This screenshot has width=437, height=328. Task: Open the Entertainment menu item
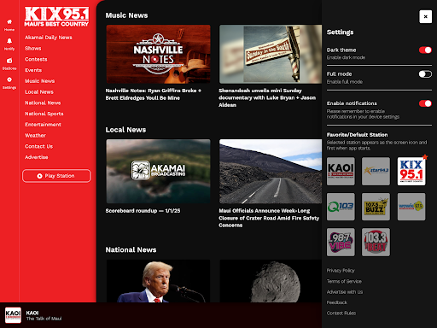click(x=43, y=125)
